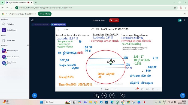Click the fit-to-width arrows icon

click(x=158, y=89)
